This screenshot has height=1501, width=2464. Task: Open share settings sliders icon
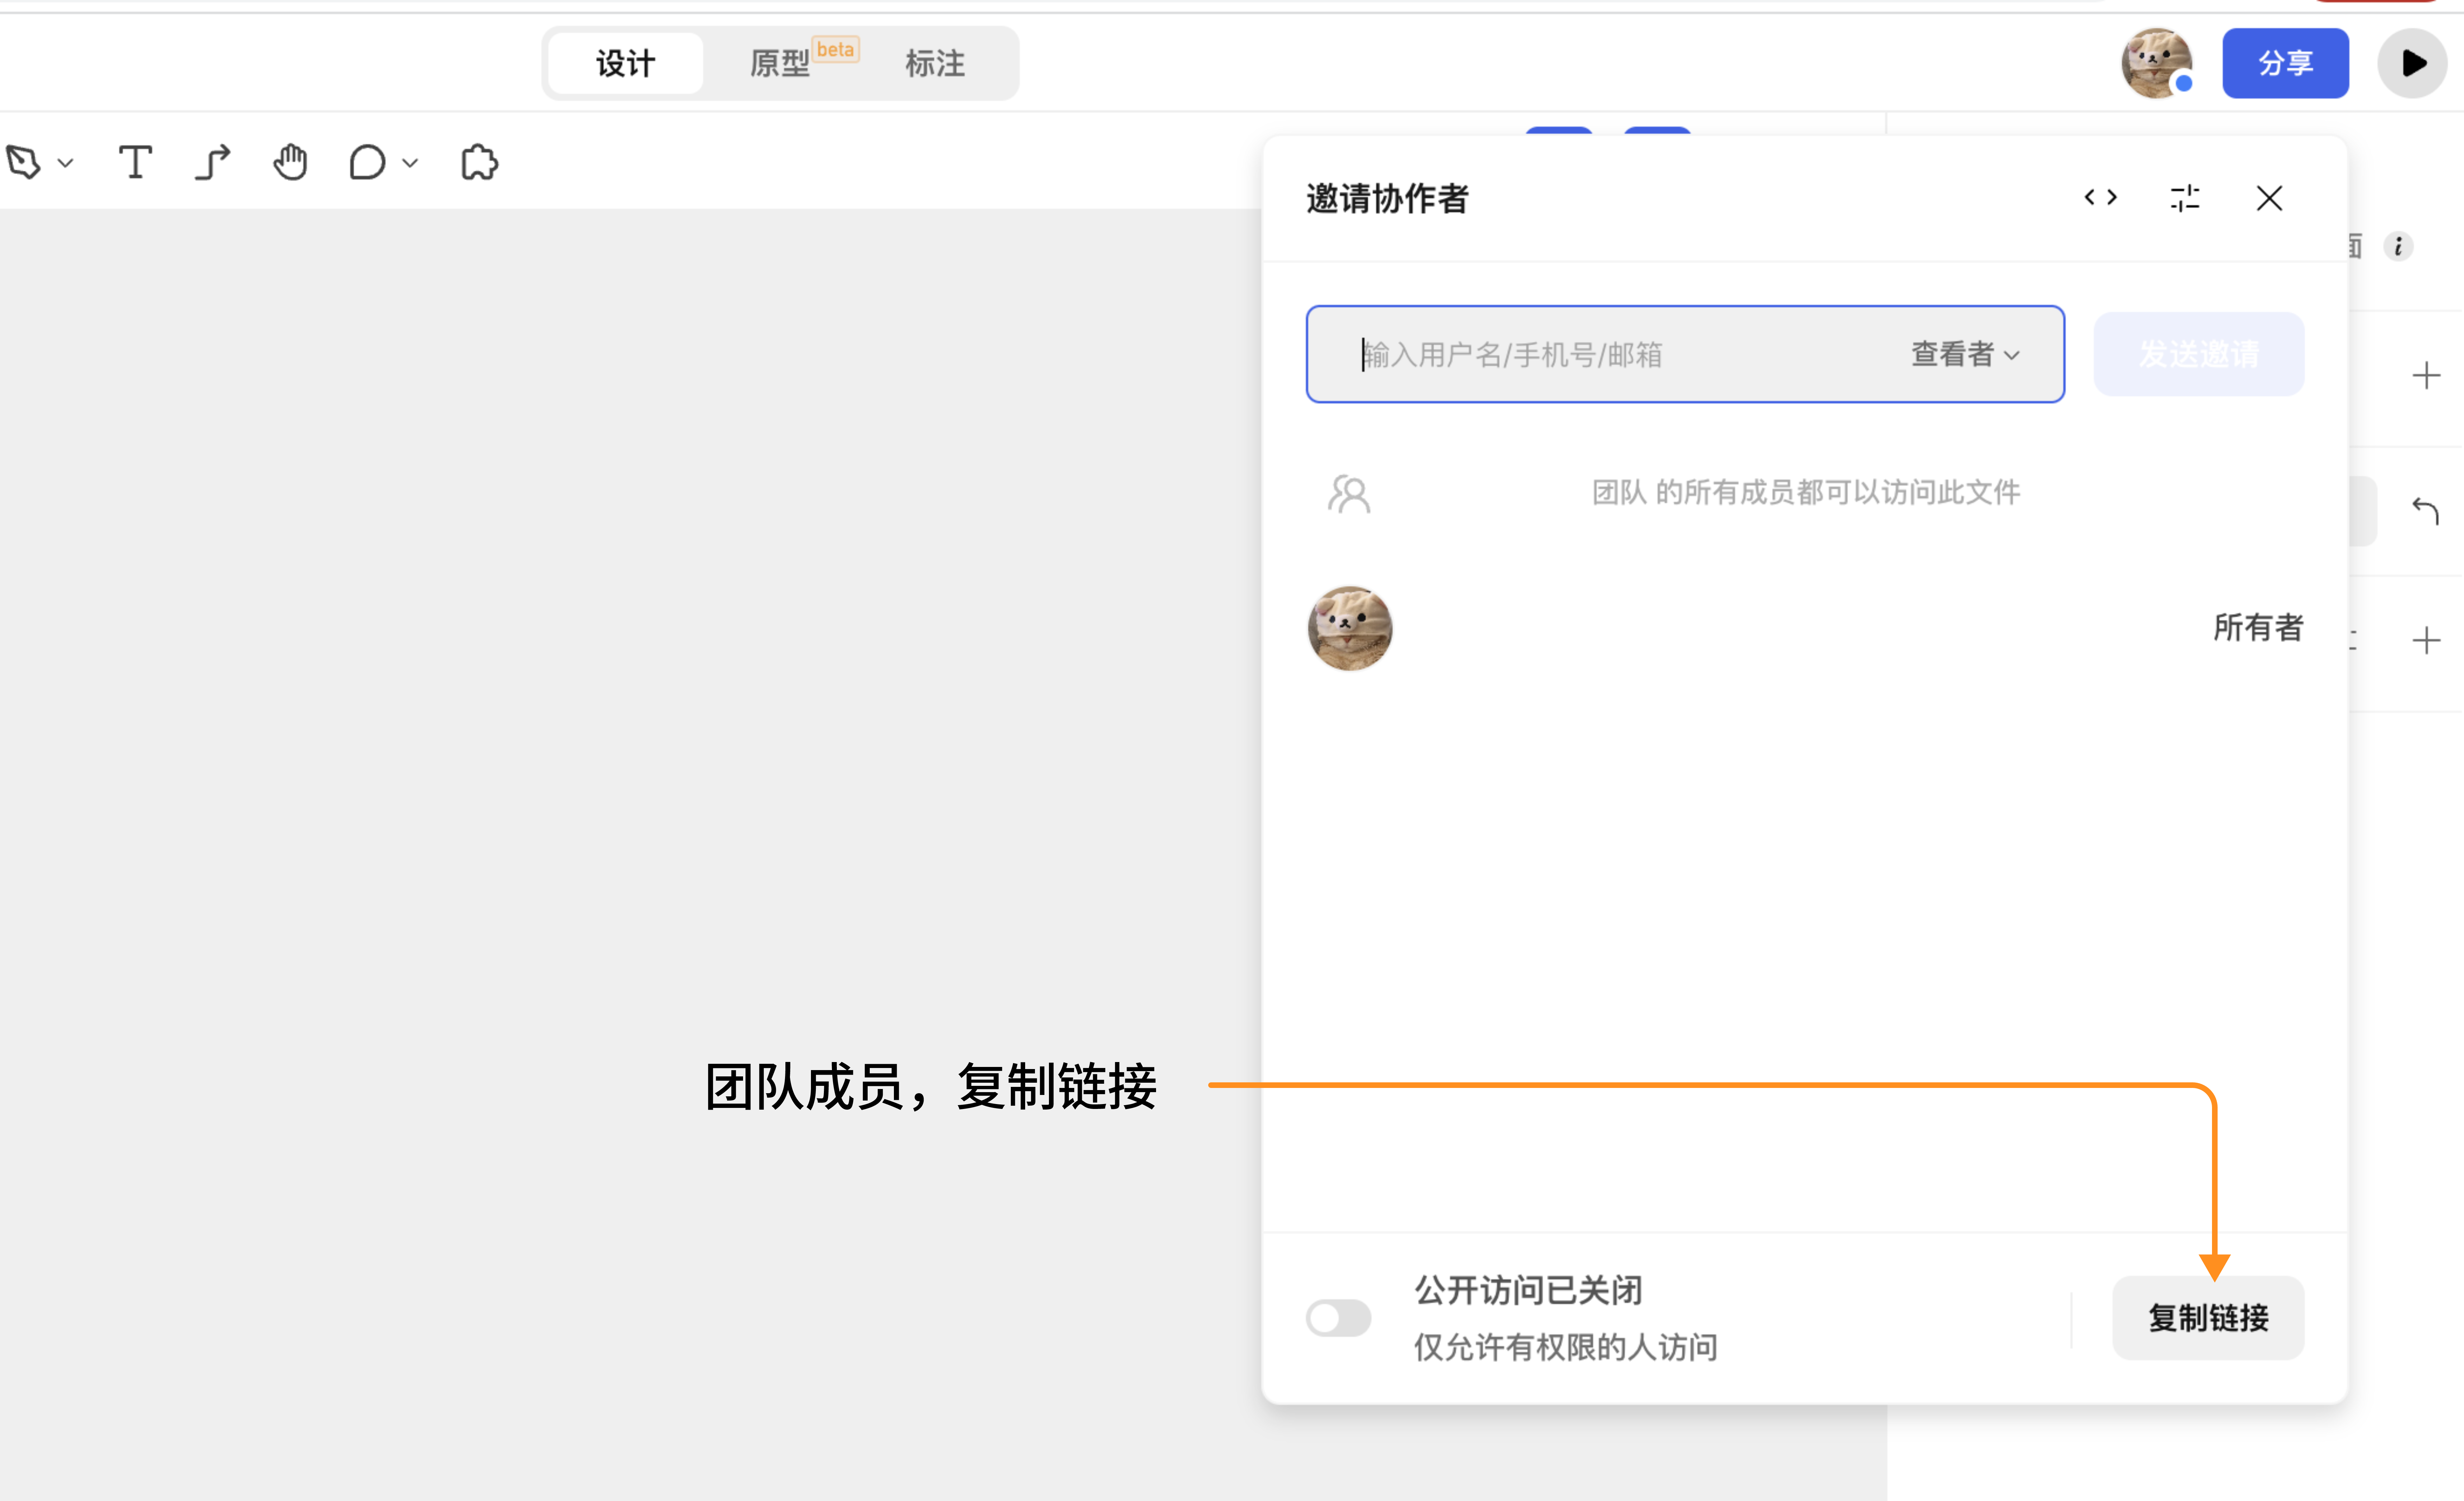tap(2185, 198)
